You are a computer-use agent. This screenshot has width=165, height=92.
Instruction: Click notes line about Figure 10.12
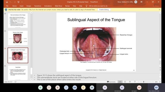click(59, 75)
